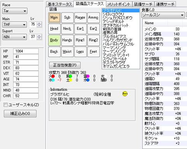Select アシッドボルト in equipment list
The height and width of the screenshot is (149, 187).
click(x=121, y=22)
